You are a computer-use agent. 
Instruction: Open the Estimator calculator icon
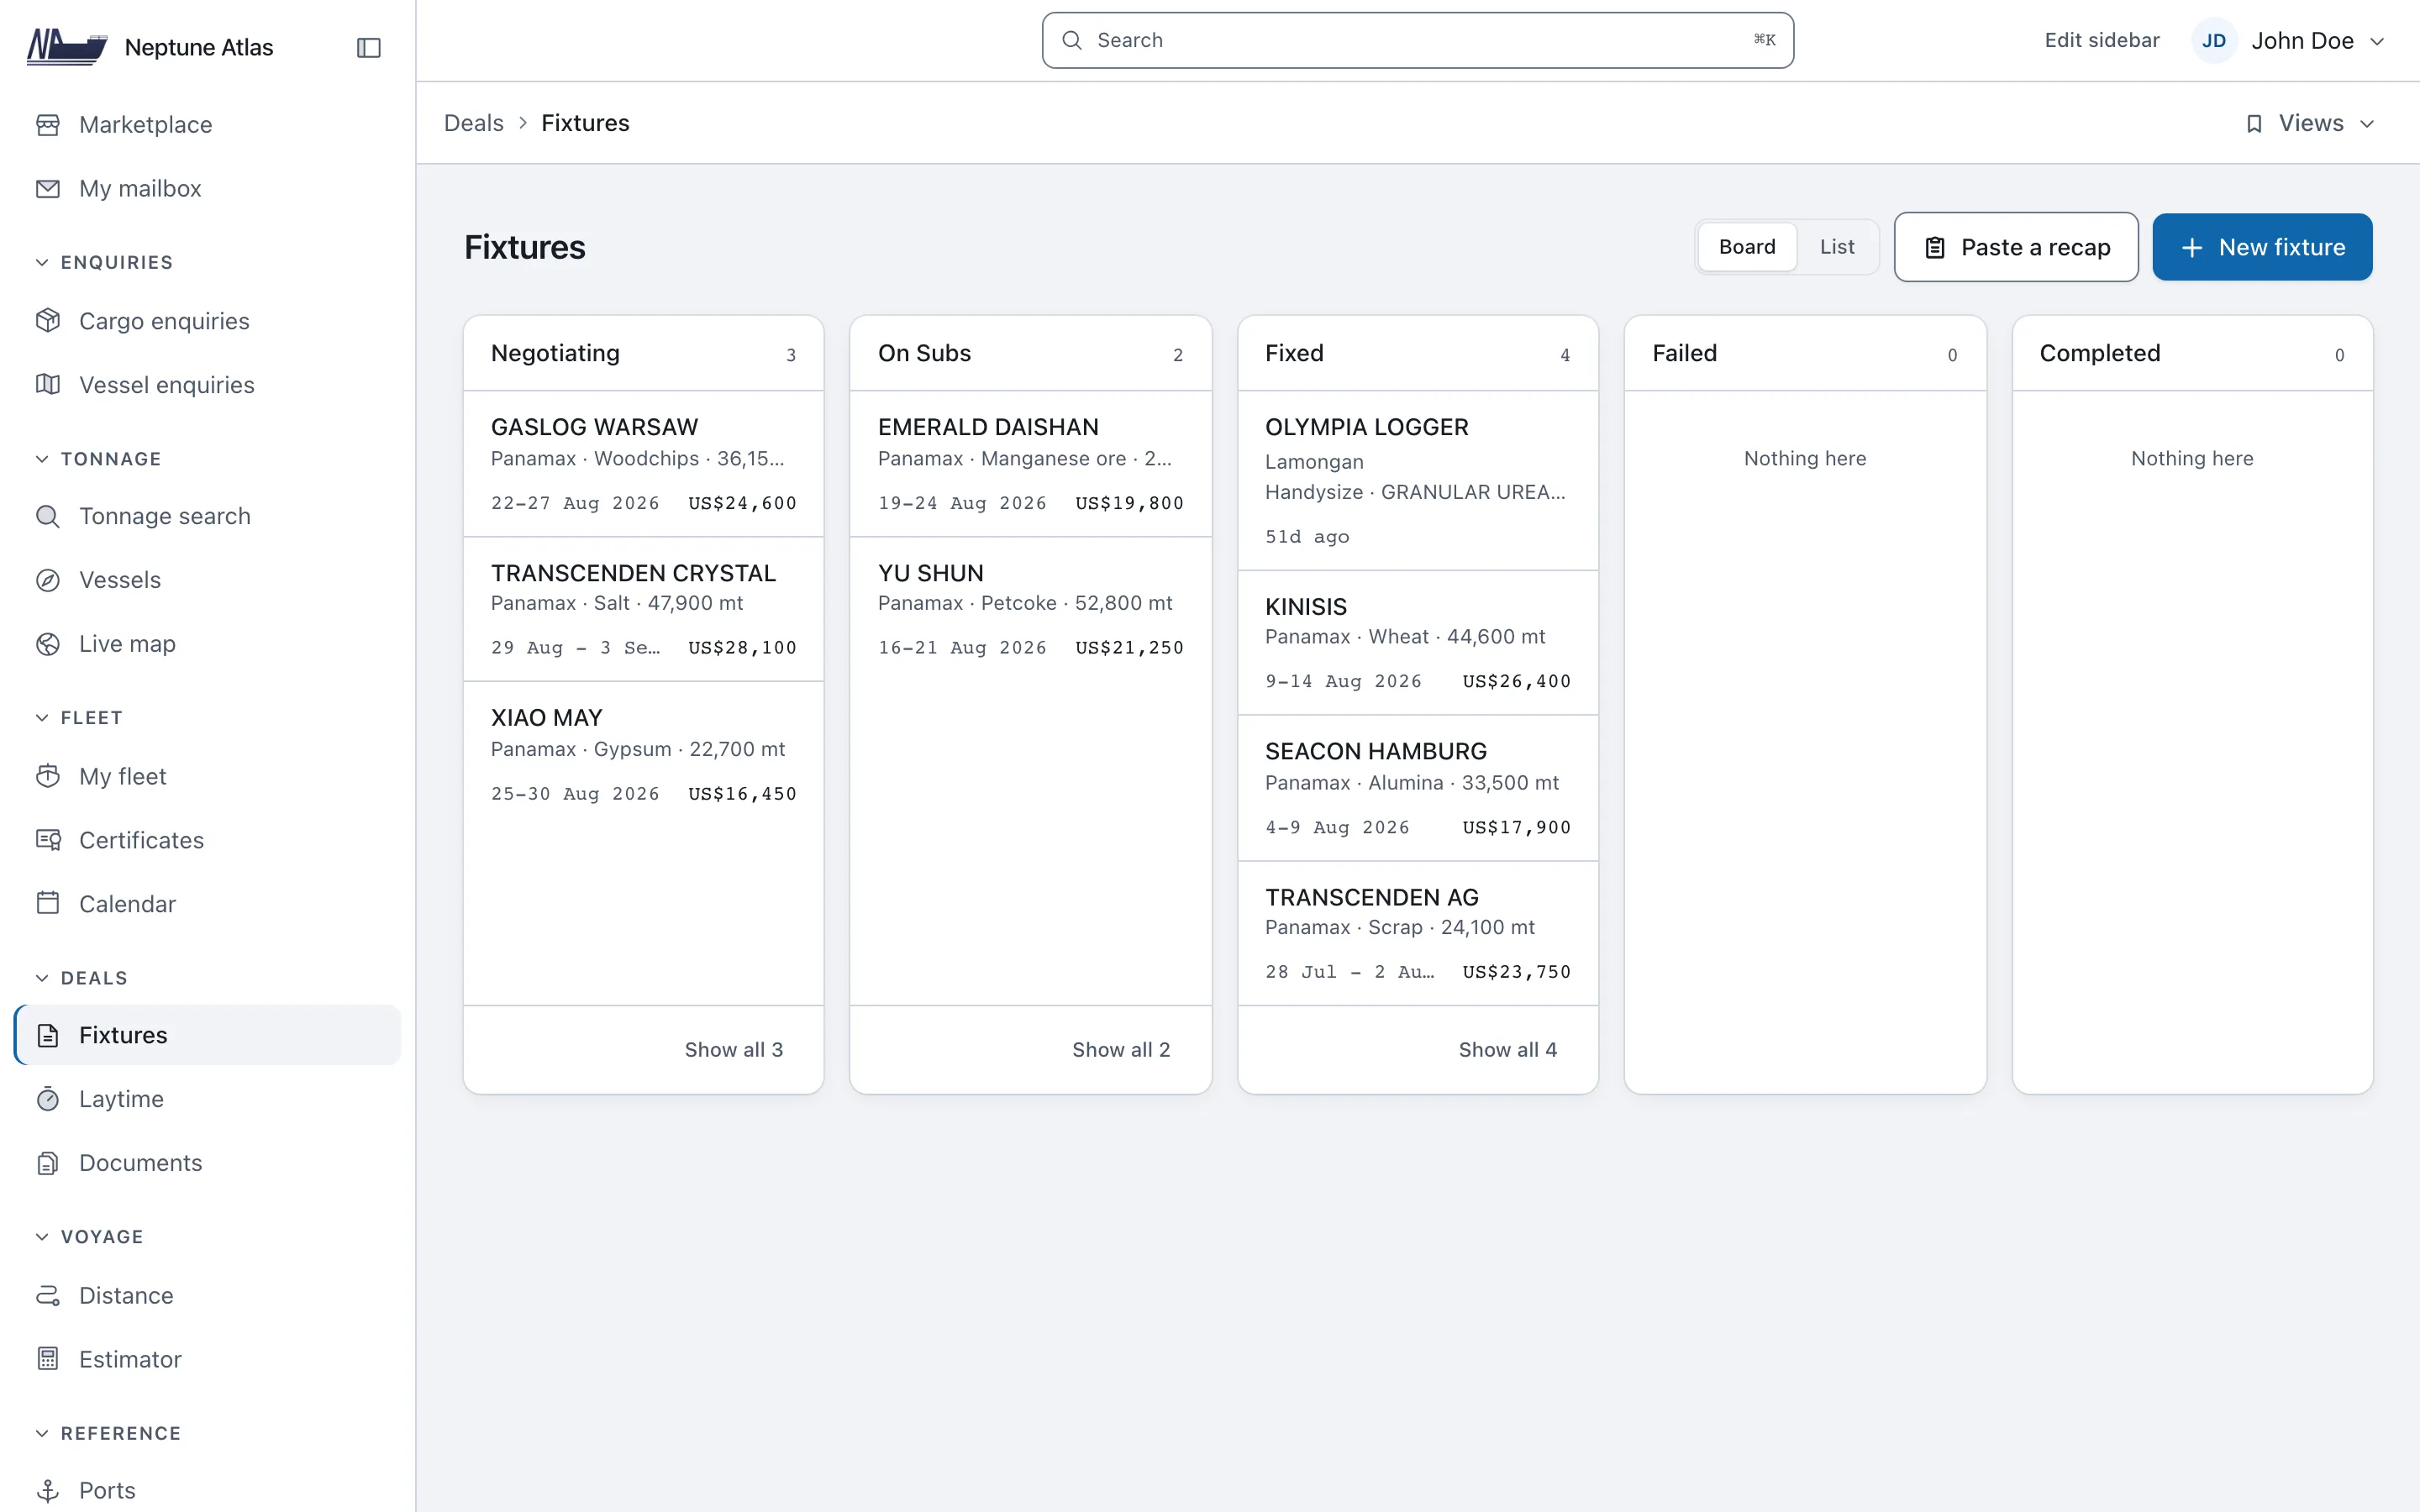click(48, 1359)
